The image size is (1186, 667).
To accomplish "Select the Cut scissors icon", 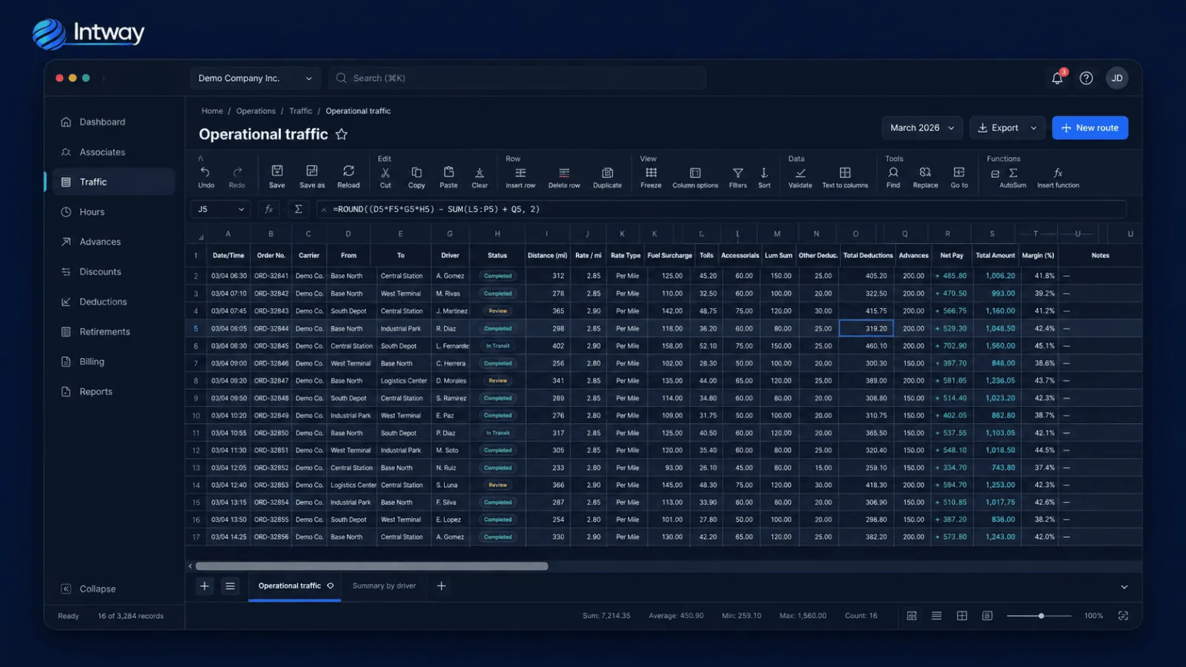I will (x=385, y=172).
